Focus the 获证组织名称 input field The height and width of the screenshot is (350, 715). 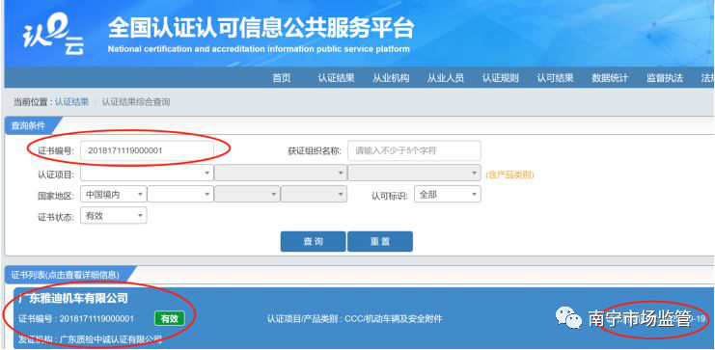click(414, 150)
